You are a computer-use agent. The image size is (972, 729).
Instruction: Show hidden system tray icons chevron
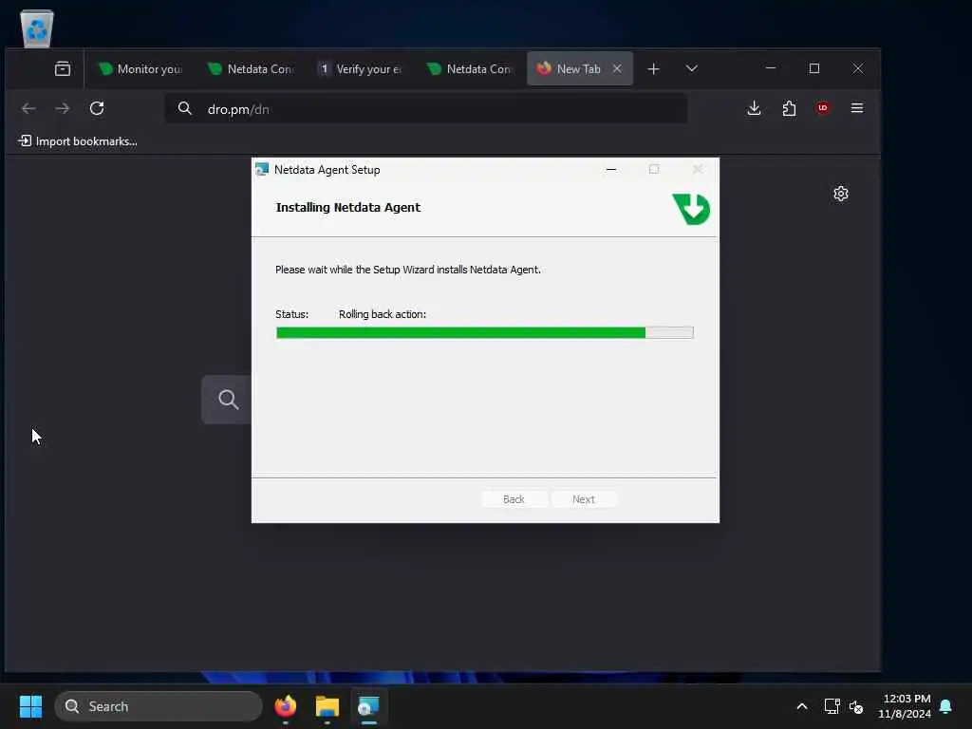click(801, 706)
